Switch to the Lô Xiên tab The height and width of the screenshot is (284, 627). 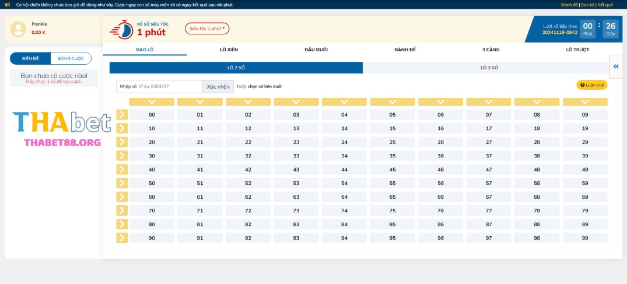click(229, 50)
